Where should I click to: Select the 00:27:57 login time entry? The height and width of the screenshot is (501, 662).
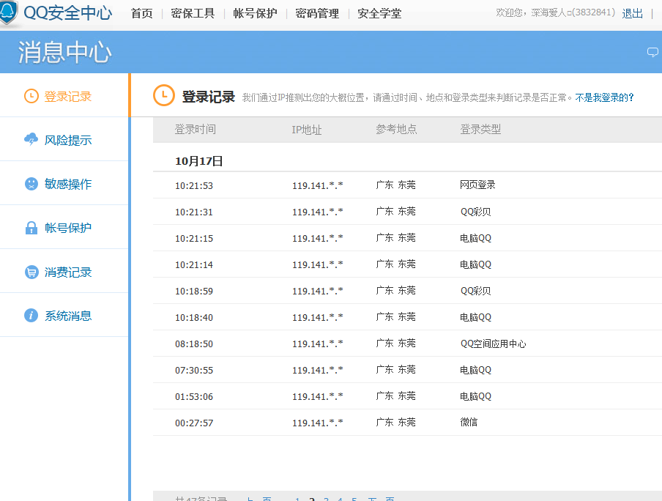point(194,423)
